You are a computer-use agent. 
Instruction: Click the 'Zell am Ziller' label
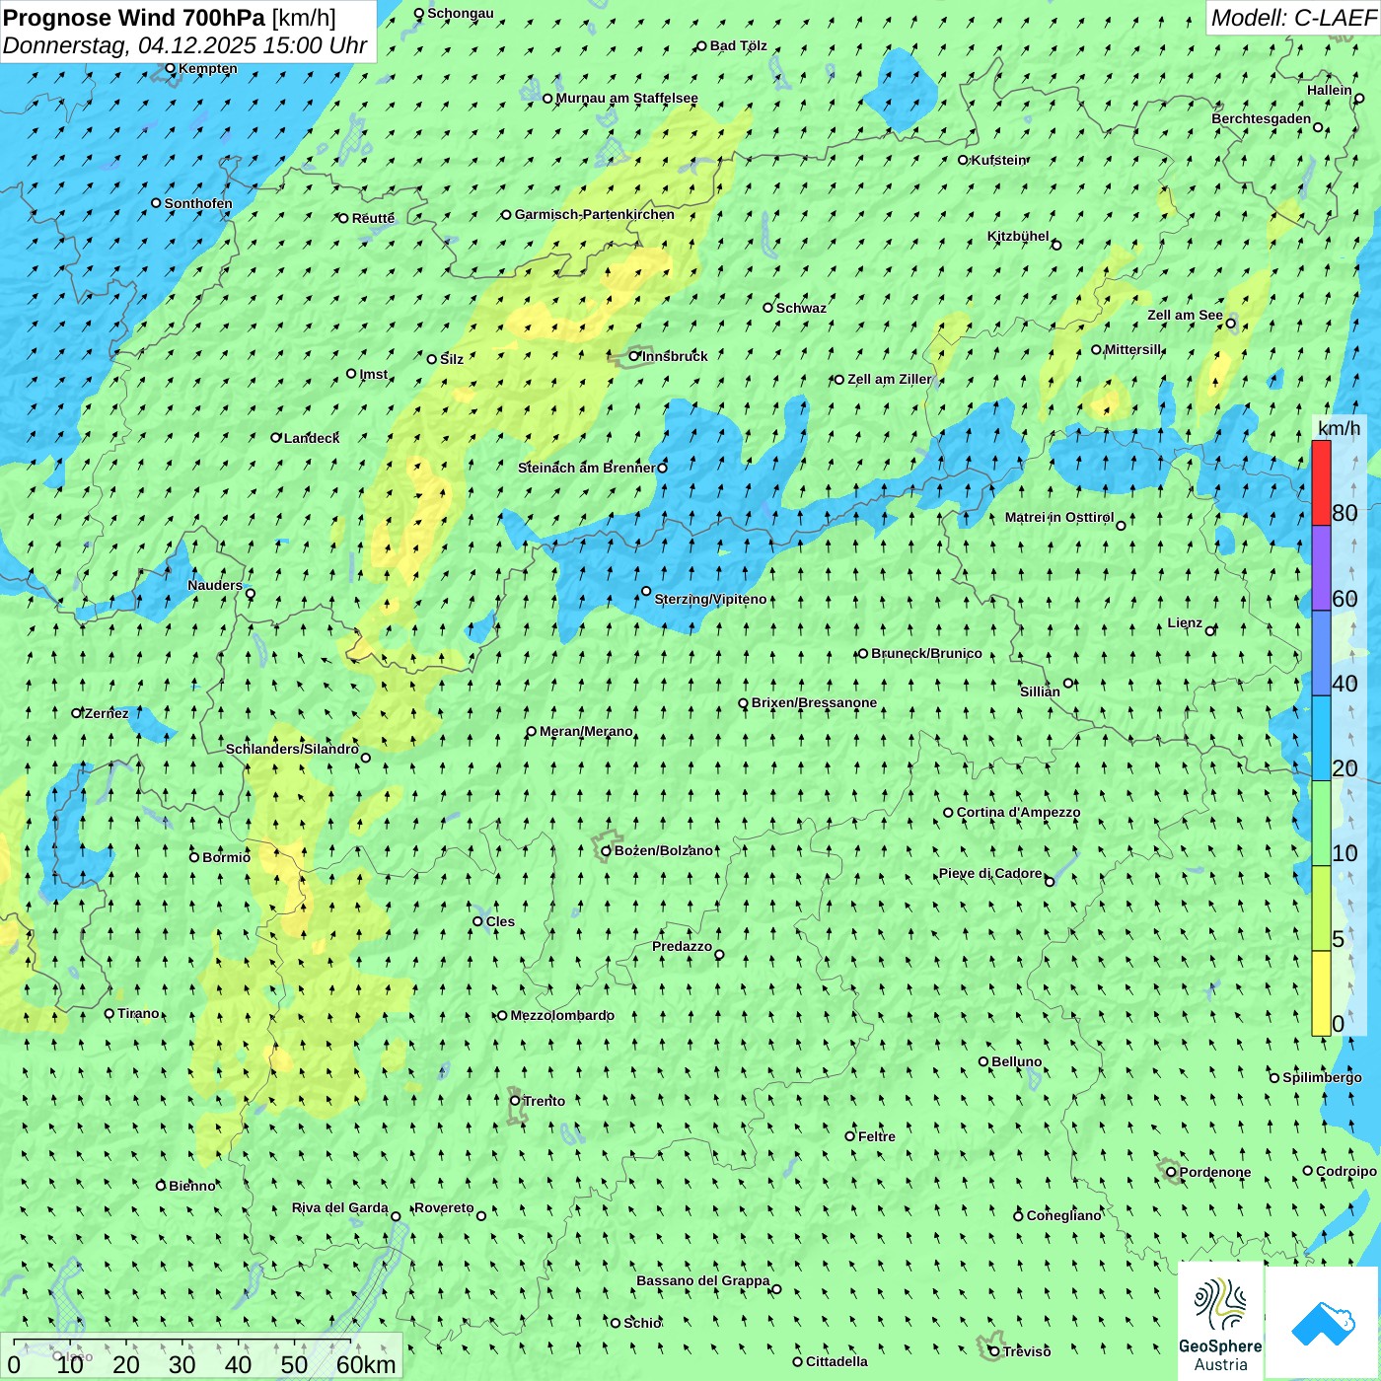tap(889, 379)
